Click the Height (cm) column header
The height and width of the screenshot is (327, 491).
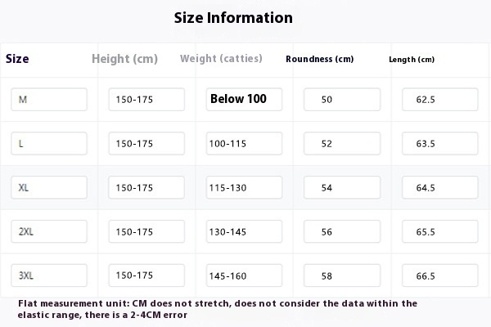[x=124, y=59]
